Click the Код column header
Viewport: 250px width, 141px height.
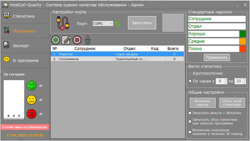[x=157, y=49]
